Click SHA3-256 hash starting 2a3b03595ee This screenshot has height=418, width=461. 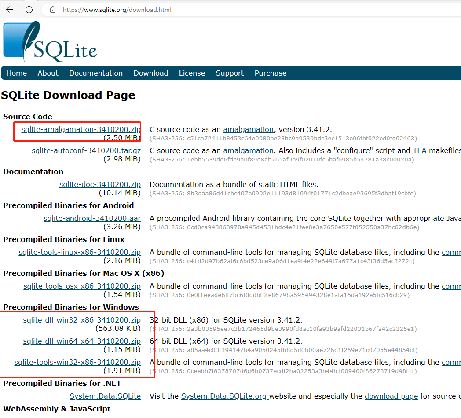click(x=283, y=329)
